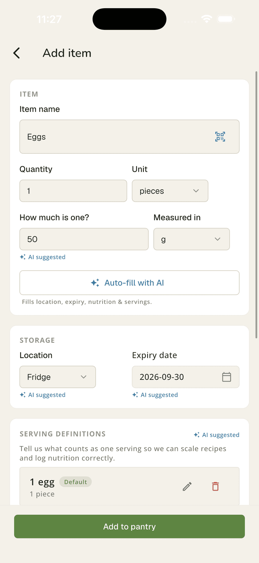Tap the STORAGE section heading
Screen dimensions: 259x563
click(37, 340)
